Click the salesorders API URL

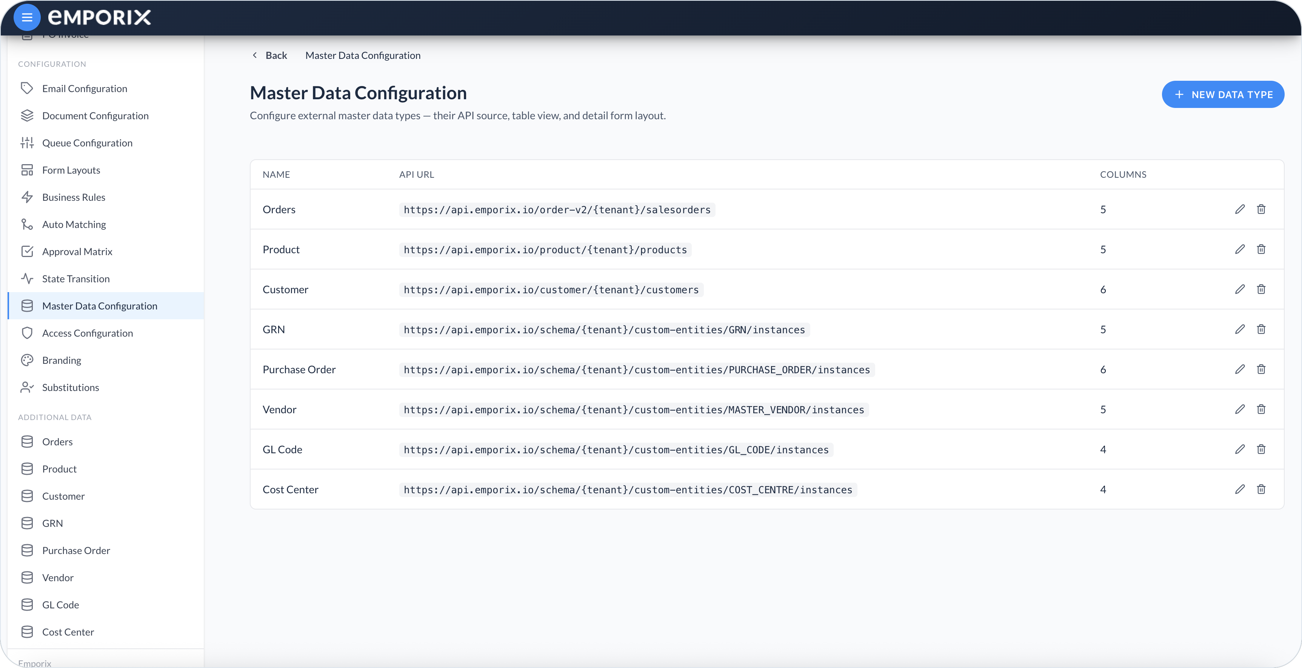tap(557, 210)
